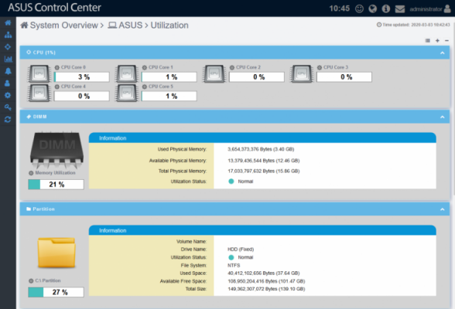Click the DIMM memory module image
455x309 pixels.
(57, 150)
